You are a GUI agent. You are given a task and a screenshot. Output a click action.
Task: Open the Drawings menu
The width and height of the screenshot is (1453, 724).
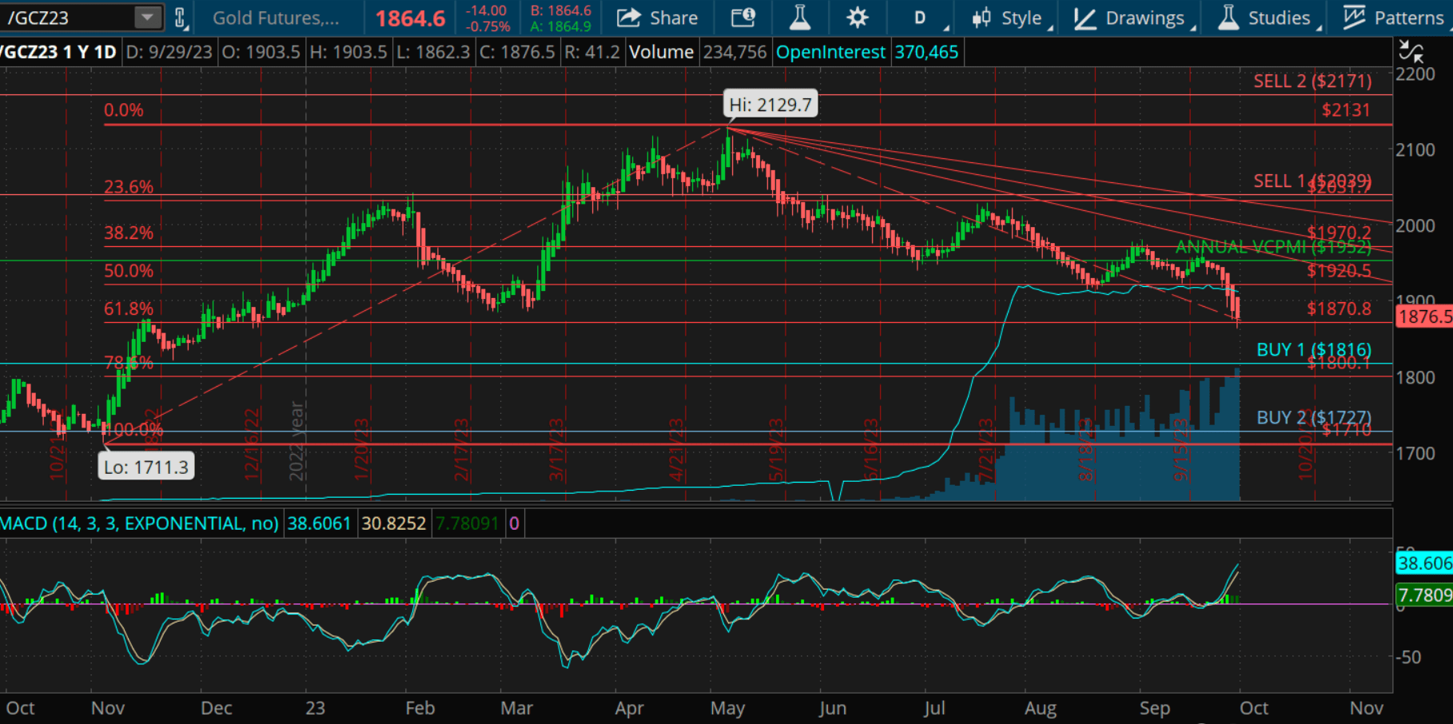tap(1132, 18)
